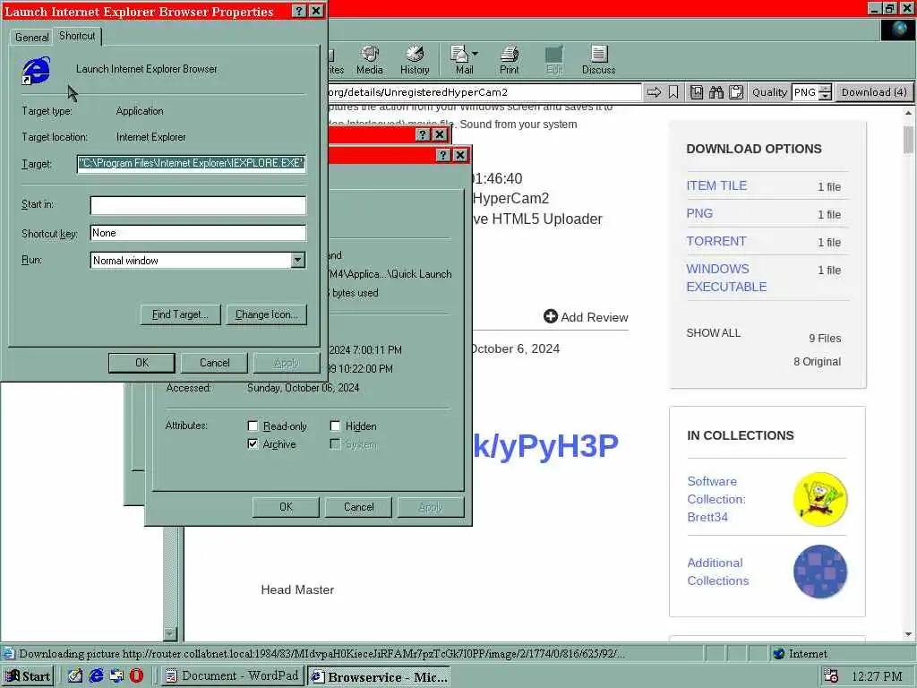This screenshot has height=688, width=917.
Task: Click the Quality PNG value field
Action: (x=805, y=92)
